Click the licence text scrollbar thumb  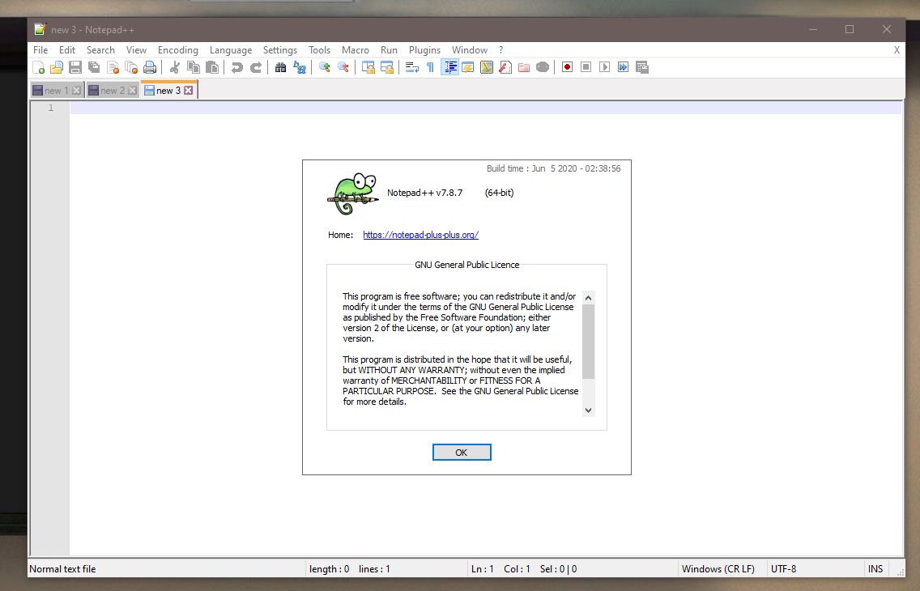click(x=589, y=341)
